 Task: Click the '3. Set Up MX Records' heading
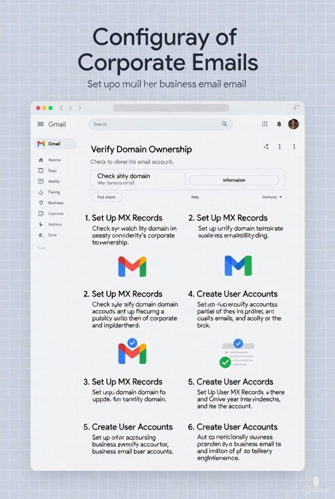(123, 382)
